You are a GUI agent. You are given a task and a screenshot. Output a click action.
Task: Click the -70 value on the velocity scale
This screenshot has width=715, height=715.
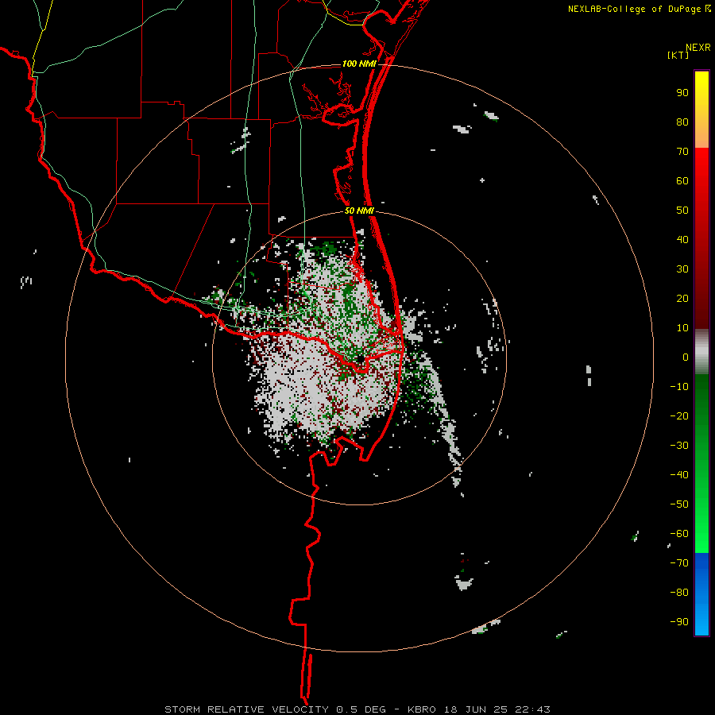pos(679,563)
